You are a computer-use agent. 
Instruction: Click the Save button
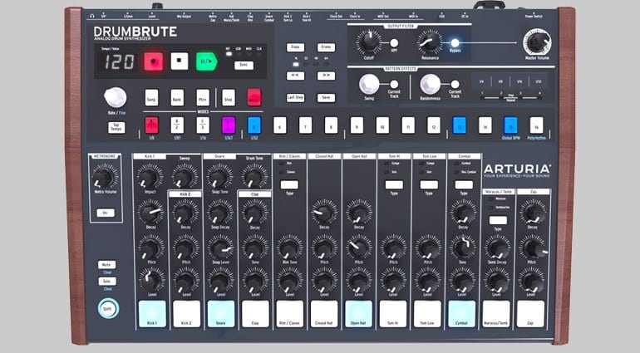(x=326, y=97)
